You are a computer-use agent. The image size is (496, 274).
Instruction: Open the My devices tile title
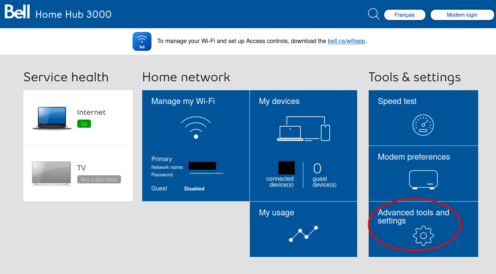tap(279, 101)
